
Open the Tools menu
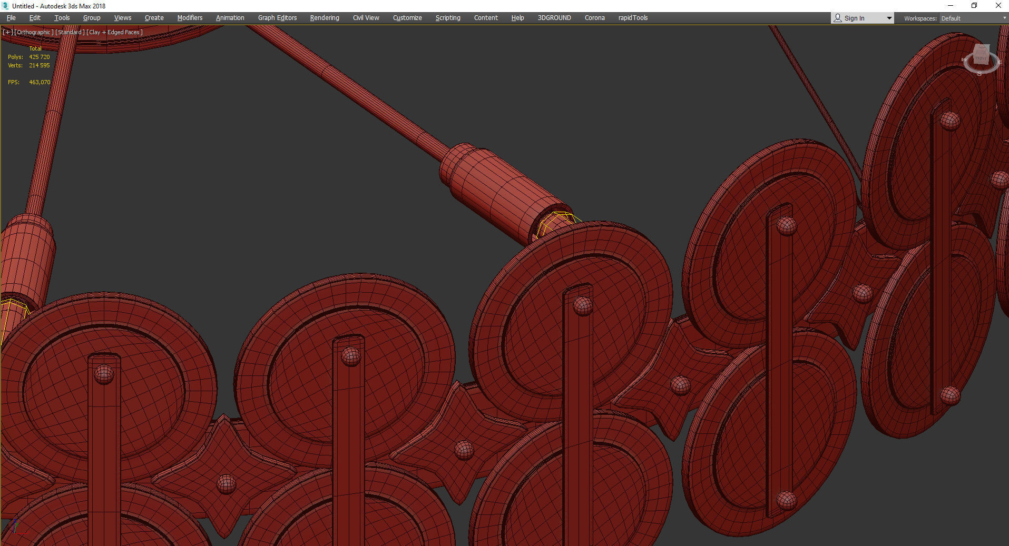62,18
